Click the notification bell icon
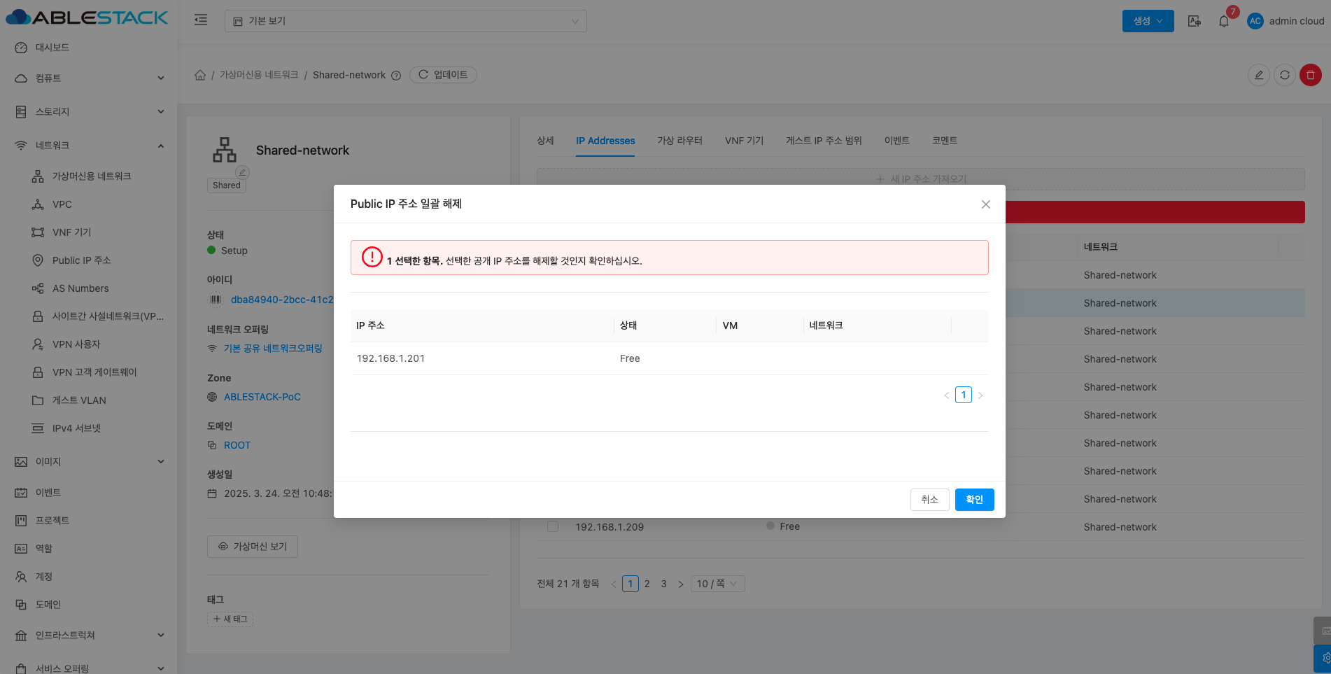The height and width of the screenshot is (674, 1331). [1223, 21]
